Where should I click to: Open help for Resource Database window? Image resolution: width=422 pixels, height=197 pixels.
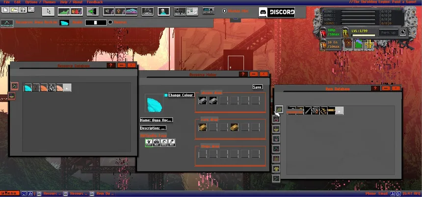point(111,65)
